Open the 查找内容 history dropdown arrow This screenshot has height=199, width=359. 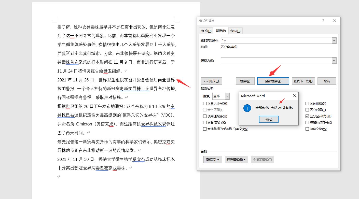[334, 40]
